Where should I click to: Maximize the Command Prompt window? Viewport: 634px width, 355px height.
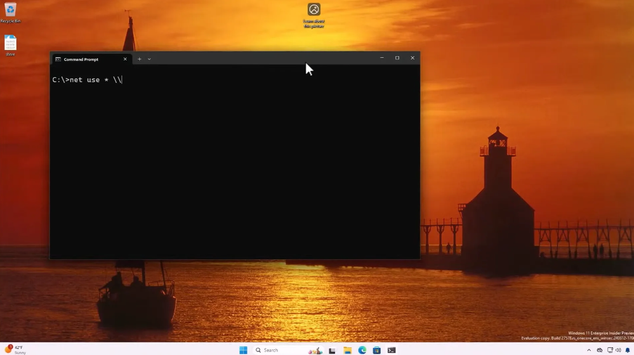point(397,58)
